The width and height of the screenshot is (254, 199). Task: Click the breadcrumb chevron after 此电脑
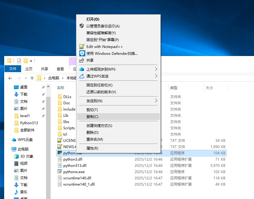click(x=63, y=78)
